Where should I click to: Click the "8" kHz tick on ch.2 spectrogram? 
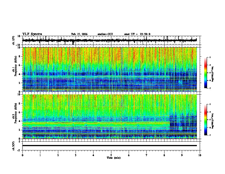[20, 103]
